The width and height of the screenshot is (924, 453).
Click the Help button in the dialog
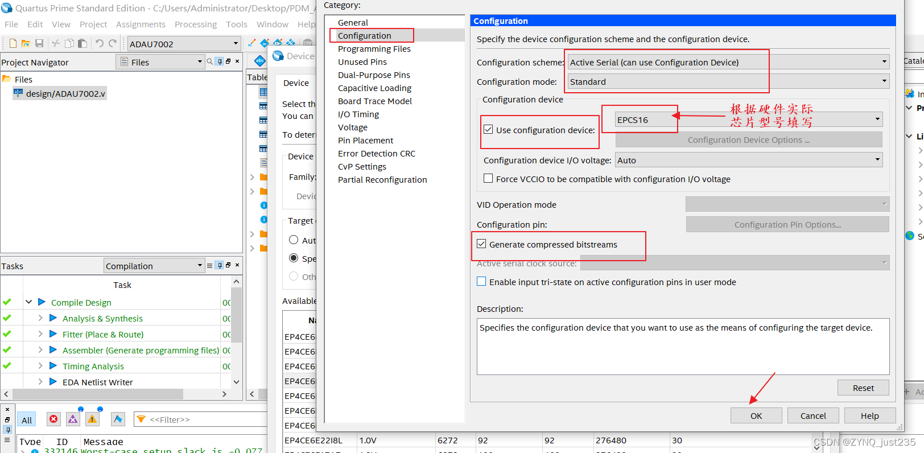pyautogui.click(x=870, y=415)
